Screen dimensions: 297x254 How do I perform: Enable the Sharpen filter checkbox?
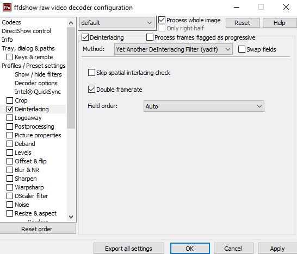10,179
